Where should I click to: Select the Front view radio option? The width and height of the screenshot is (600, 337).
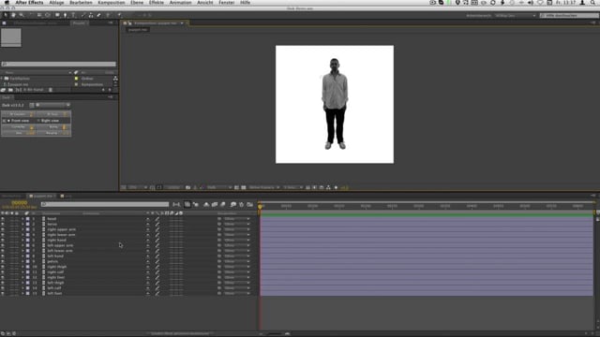(x=8, y=121)
